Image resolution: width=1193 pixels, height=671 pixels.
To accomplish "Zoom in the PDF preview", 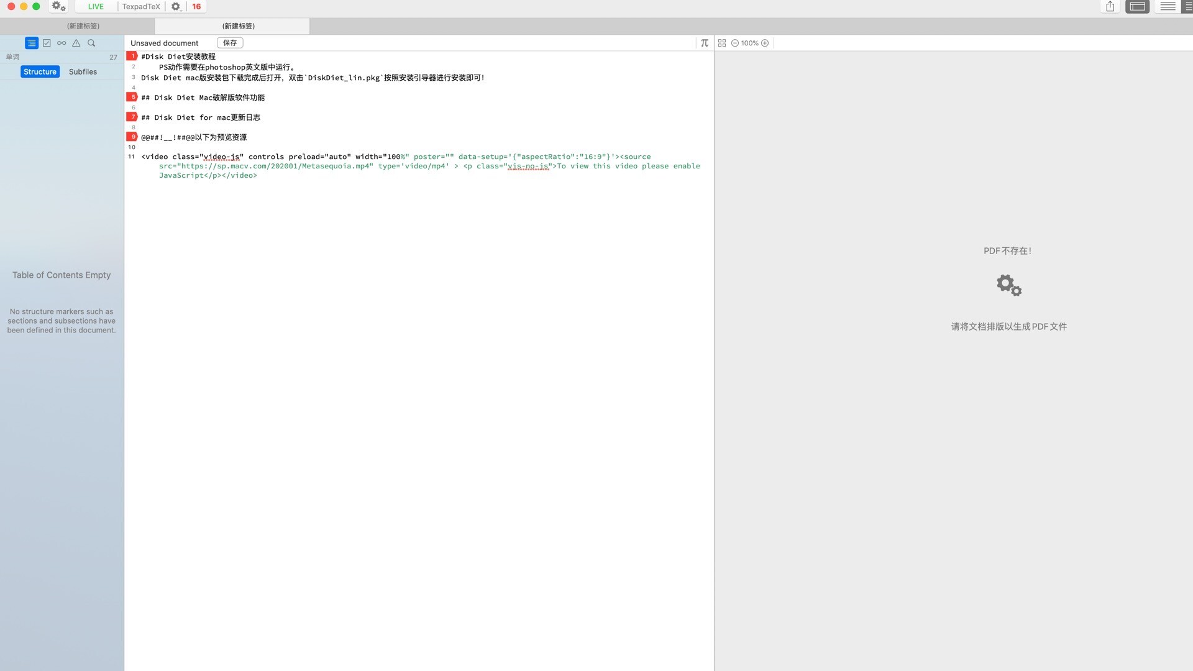I will click(x=765, y=43).
